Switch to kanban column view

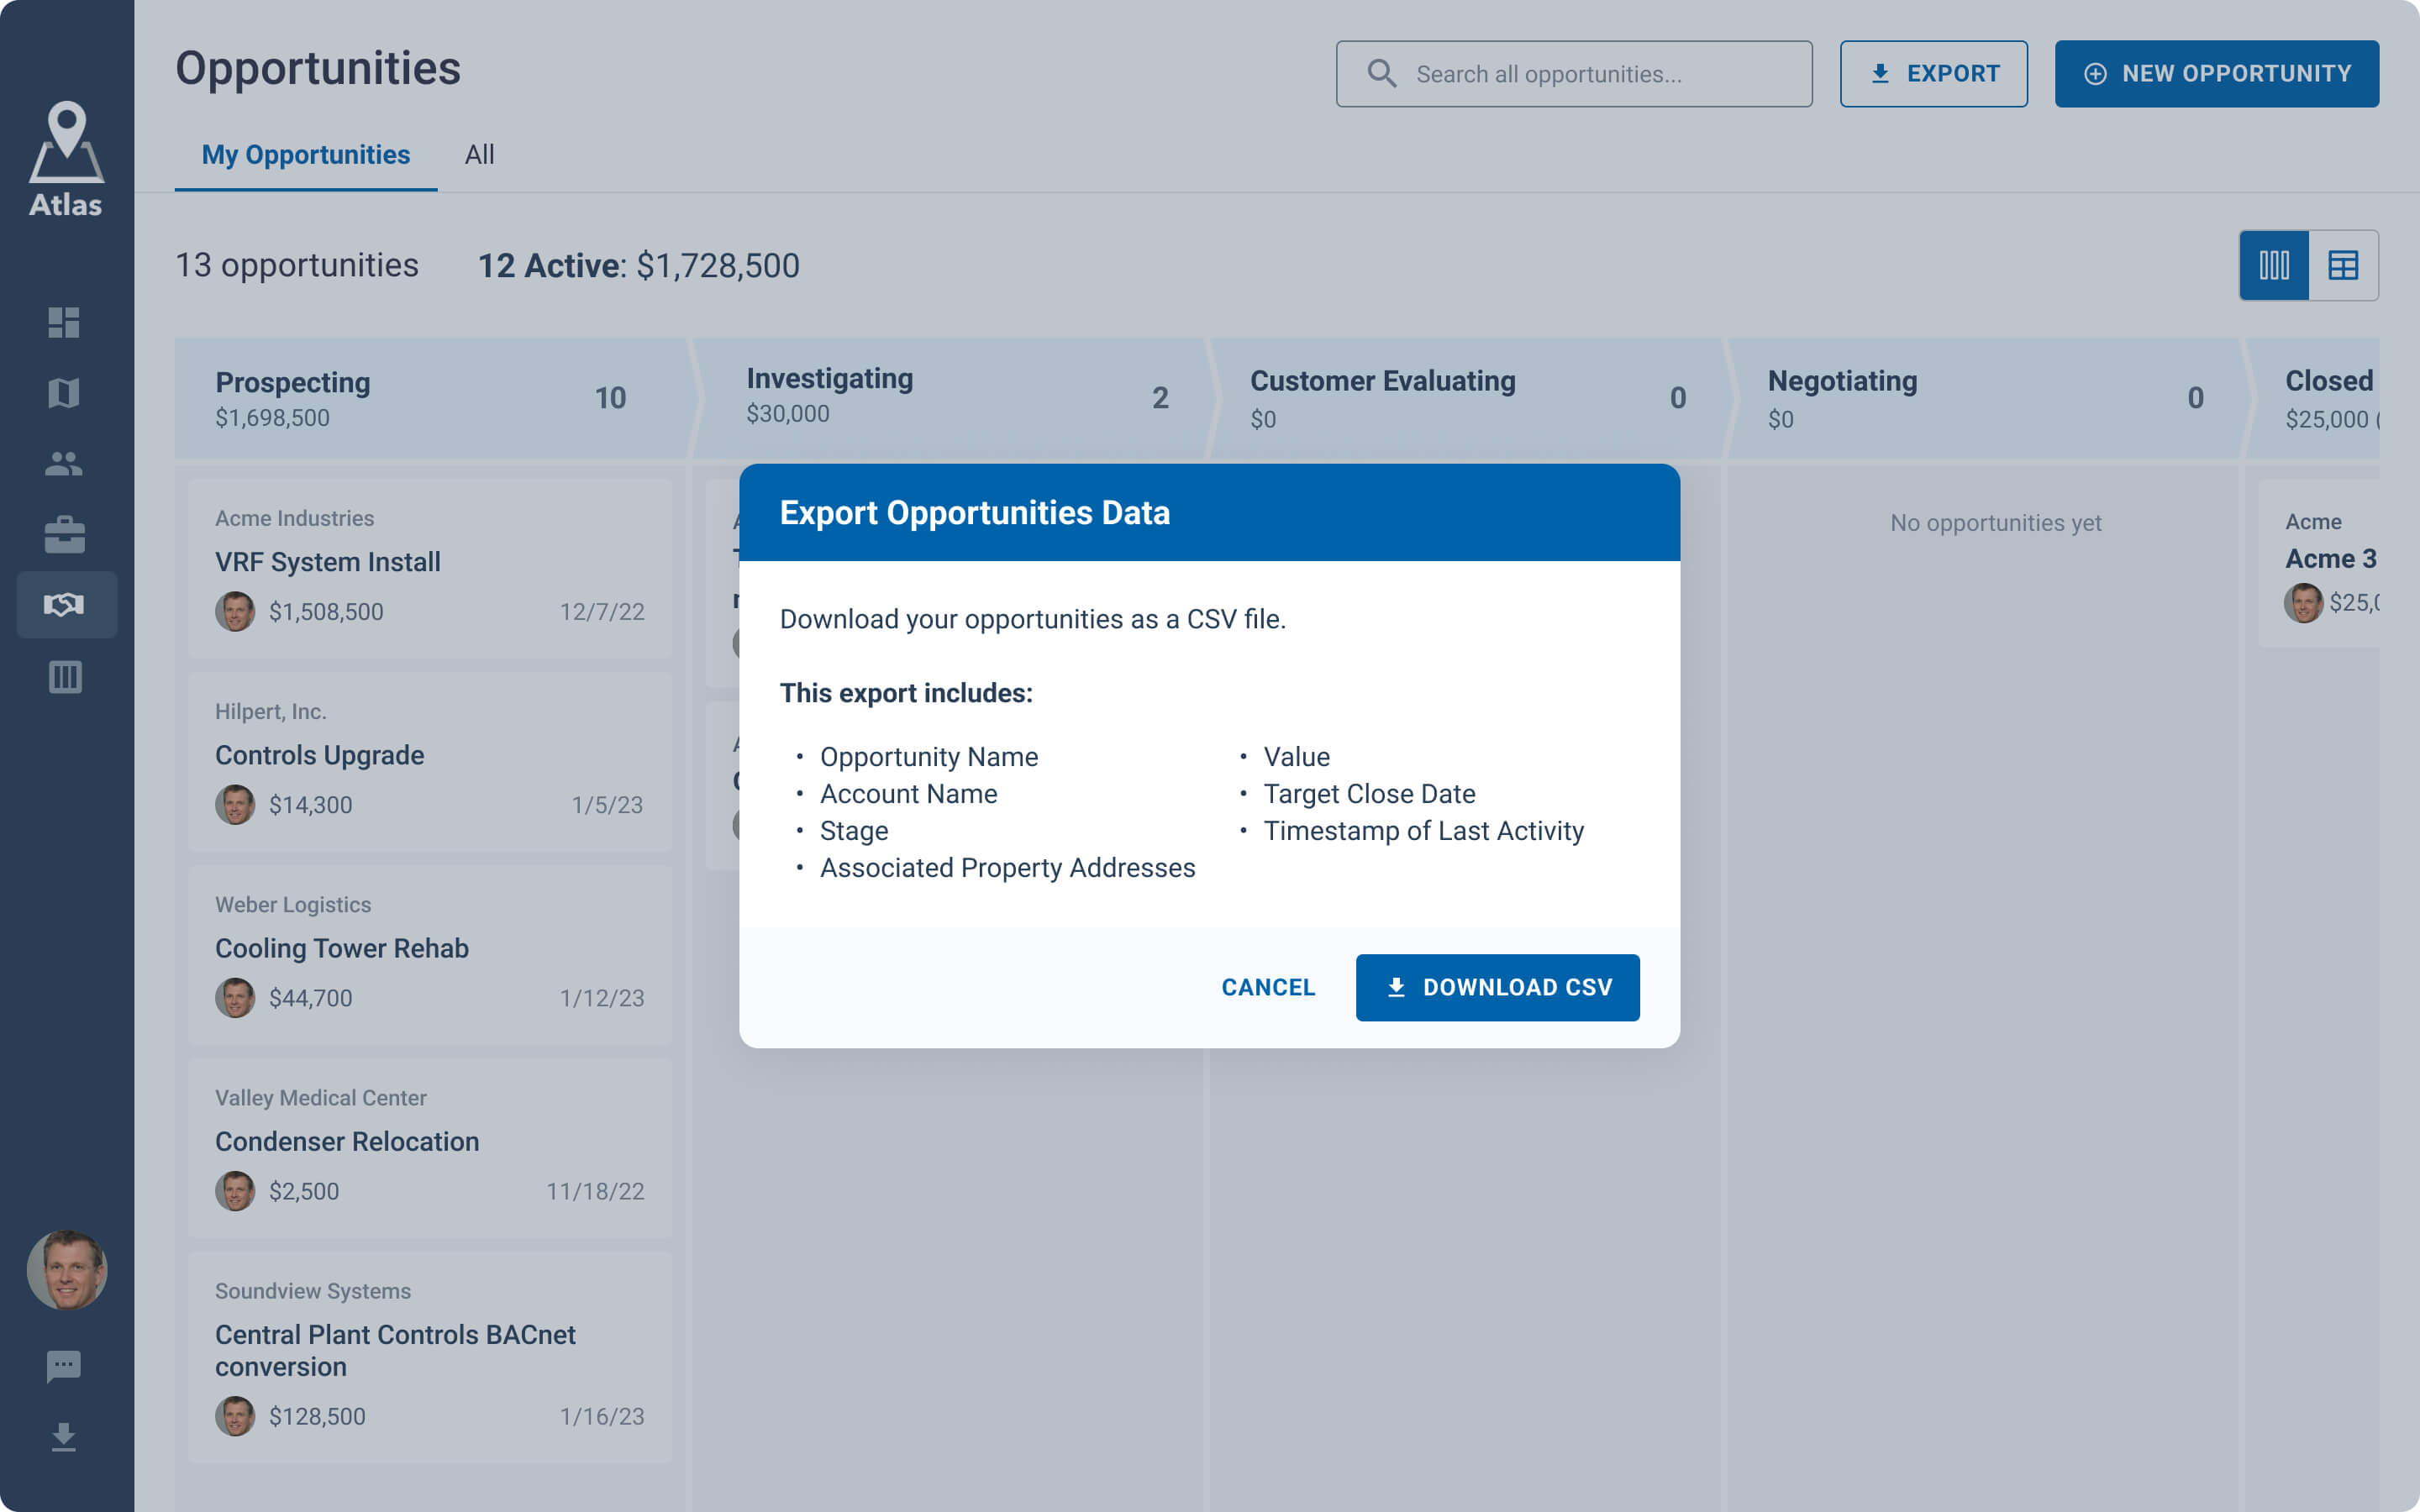[2273, 265]
